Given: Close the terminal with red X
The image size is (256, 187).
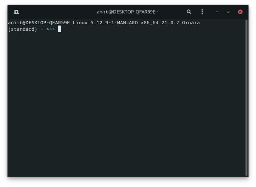Looking at the screenshot, I should 240,12.
